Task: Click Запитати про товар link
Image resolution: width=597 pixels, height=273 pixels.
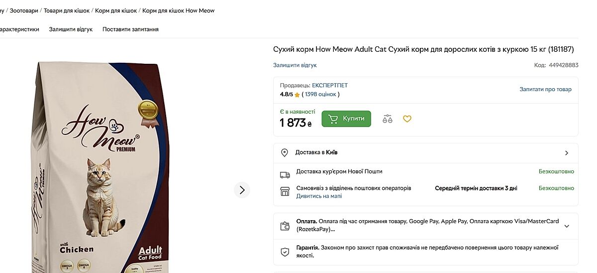Action: 545,90
